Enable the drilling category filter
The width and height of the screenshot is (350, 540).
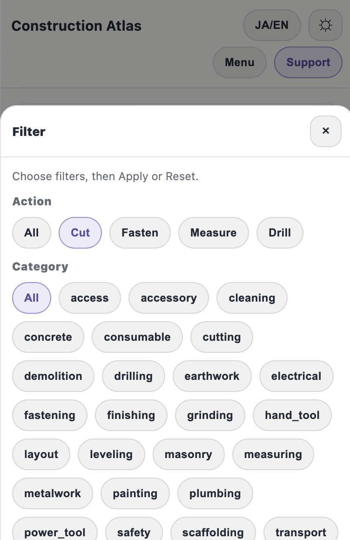[x=133, y=376]
